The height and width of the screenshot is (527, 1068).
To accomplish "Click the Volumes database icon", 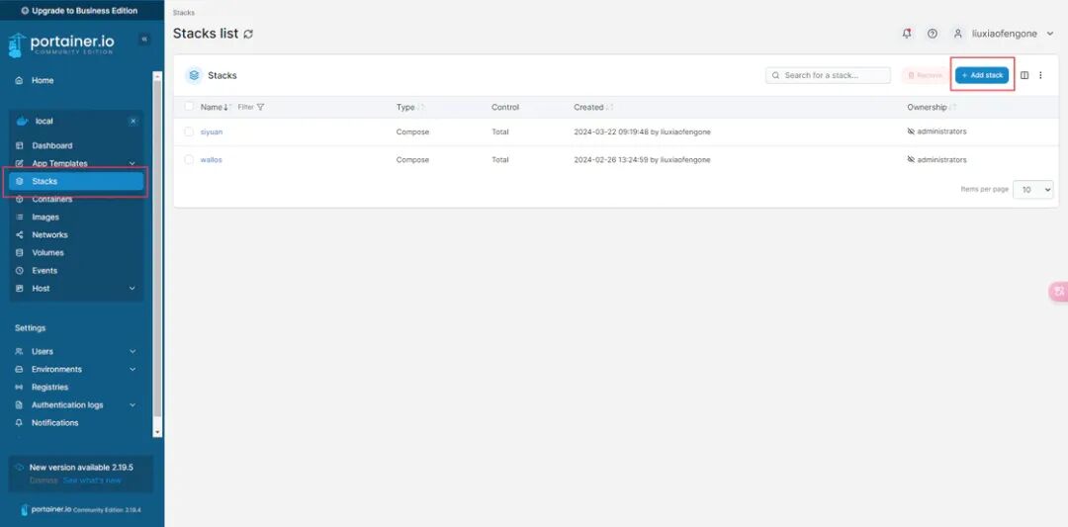I will pos(19,252).
